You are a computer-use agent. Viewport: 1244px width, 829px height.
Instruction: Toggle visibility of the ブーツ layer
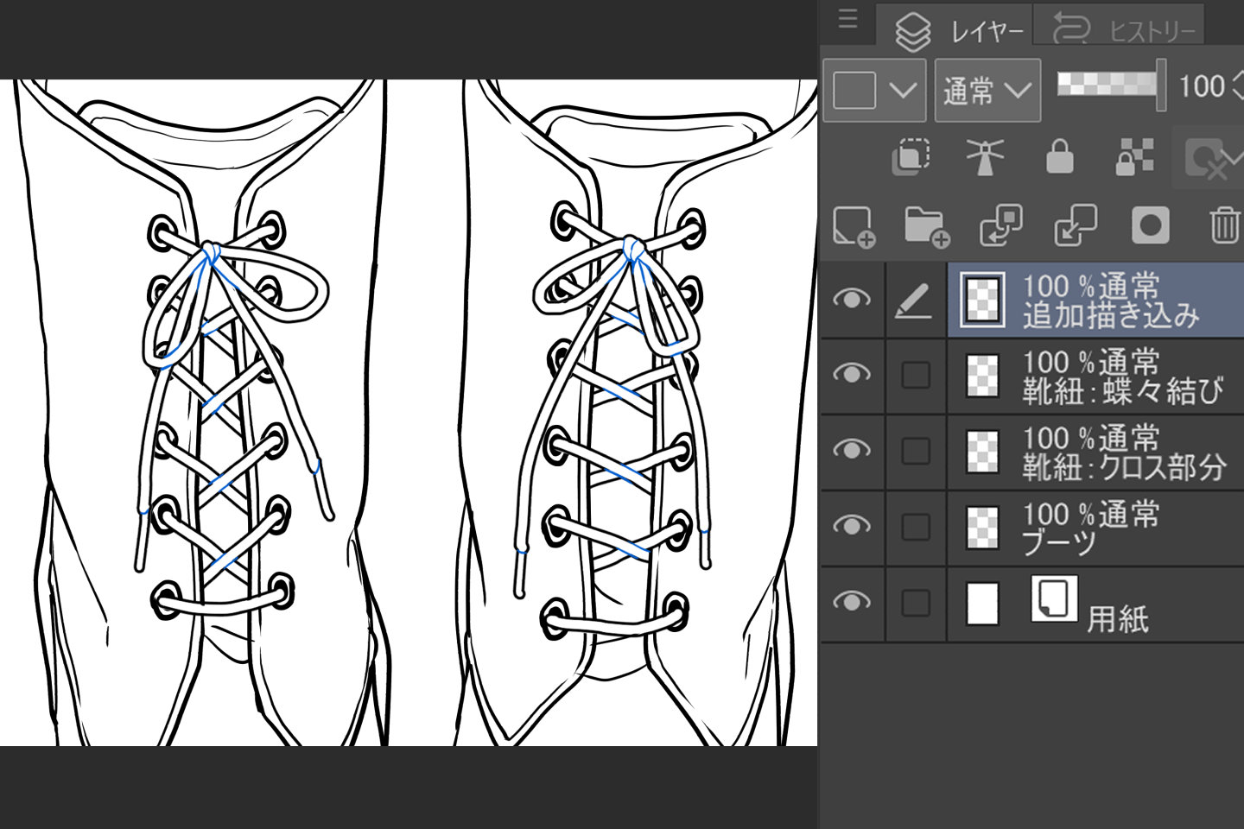pyautogui.click(x=851, y=527)
